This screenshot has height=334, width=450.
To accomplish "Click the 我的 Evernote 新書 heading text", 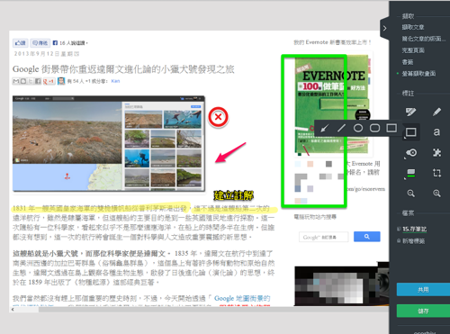I will [x=332, y=42].
